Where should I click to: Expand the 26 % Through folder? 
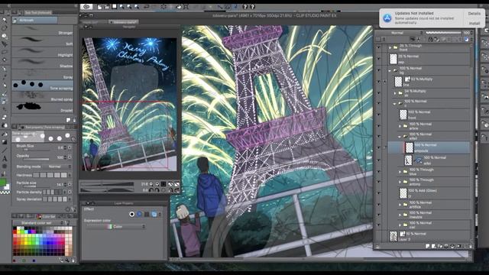coord(390,47)
